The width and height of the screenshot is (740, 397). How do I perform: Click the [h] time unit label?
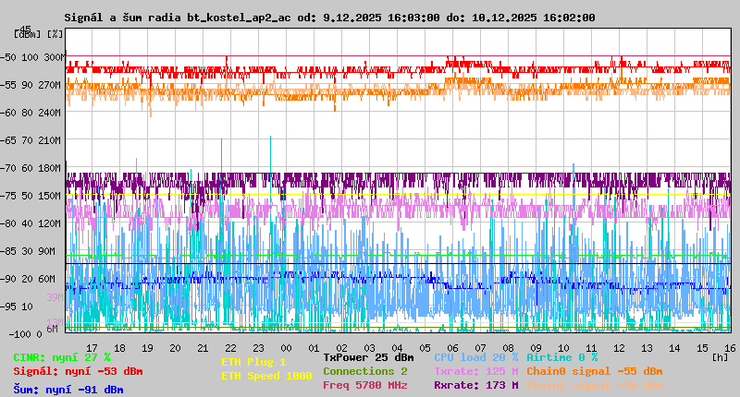[720, 357]
